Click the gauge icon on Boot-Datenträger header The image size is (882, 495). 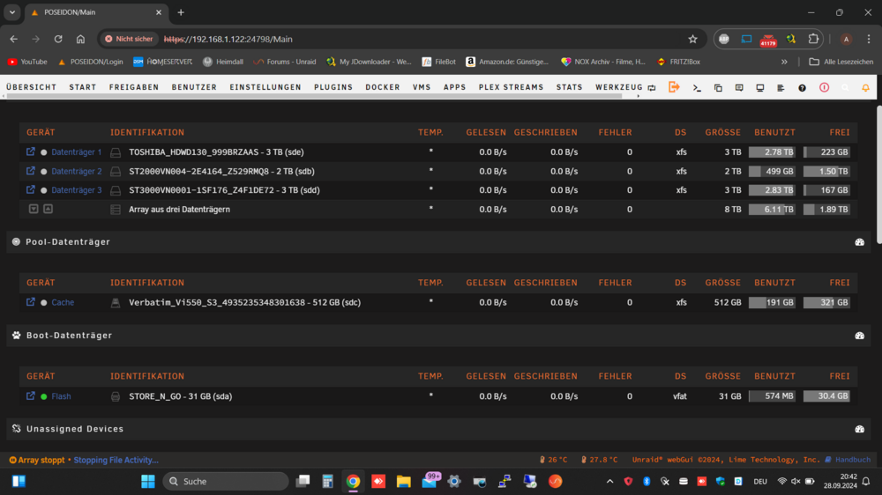coord(859,336)
